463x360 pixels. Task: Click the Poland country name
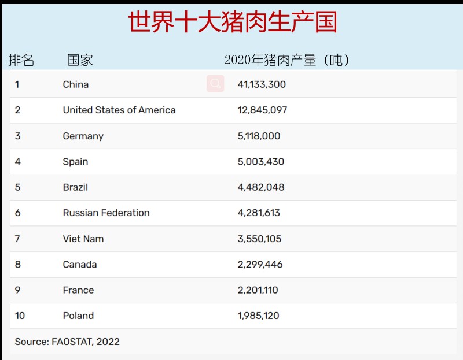pyautogui.click(x=78, y=316)
